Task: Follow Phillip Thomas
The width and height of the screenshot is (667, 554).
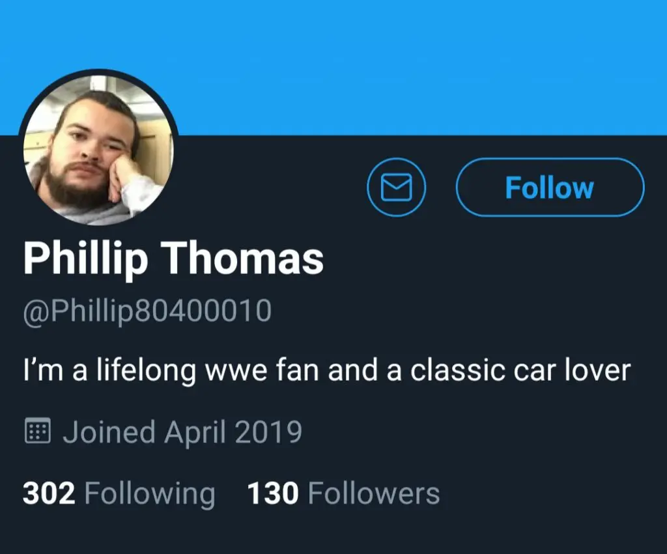Action: [550, 187]
